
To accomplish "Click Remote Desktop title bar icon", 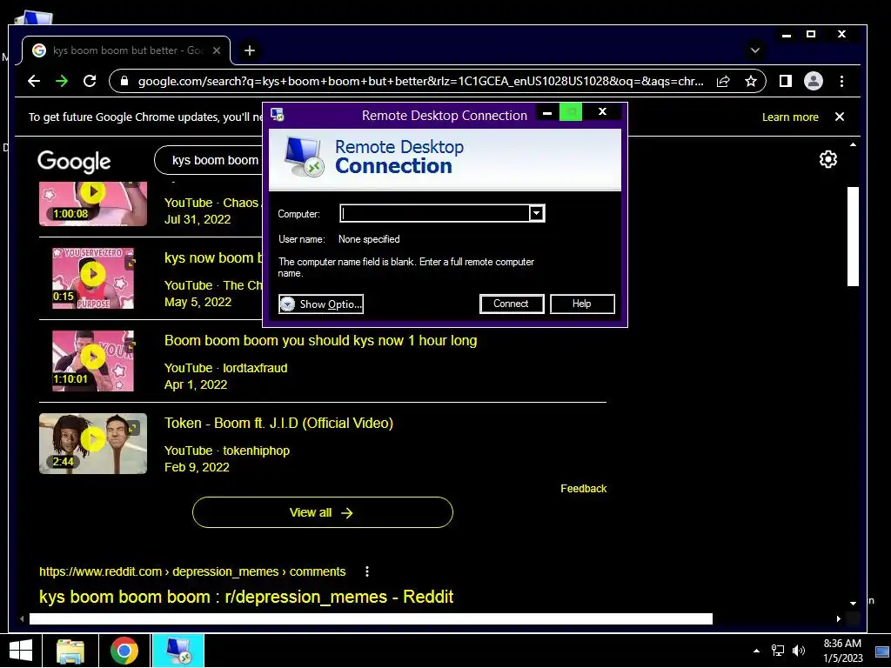I will tap(278, 115).
